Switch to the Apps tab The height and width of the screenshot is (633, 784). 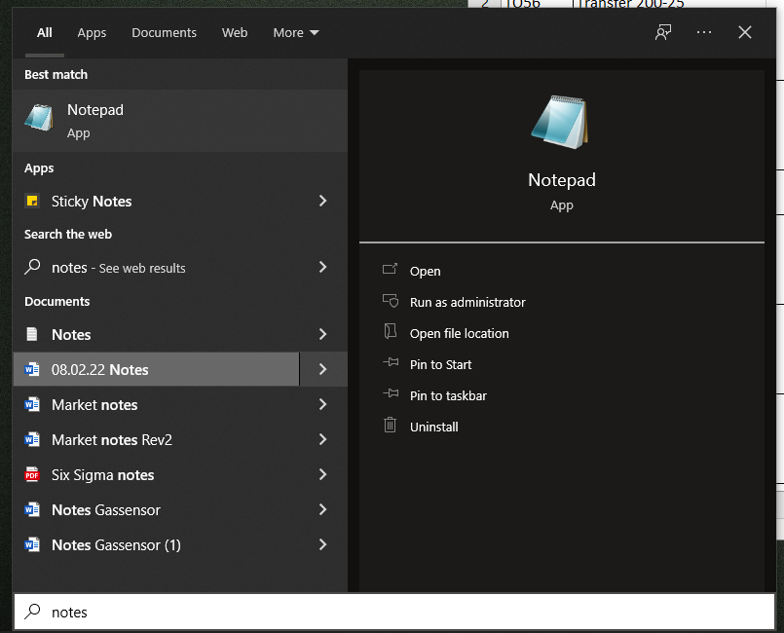coord(92,32)
